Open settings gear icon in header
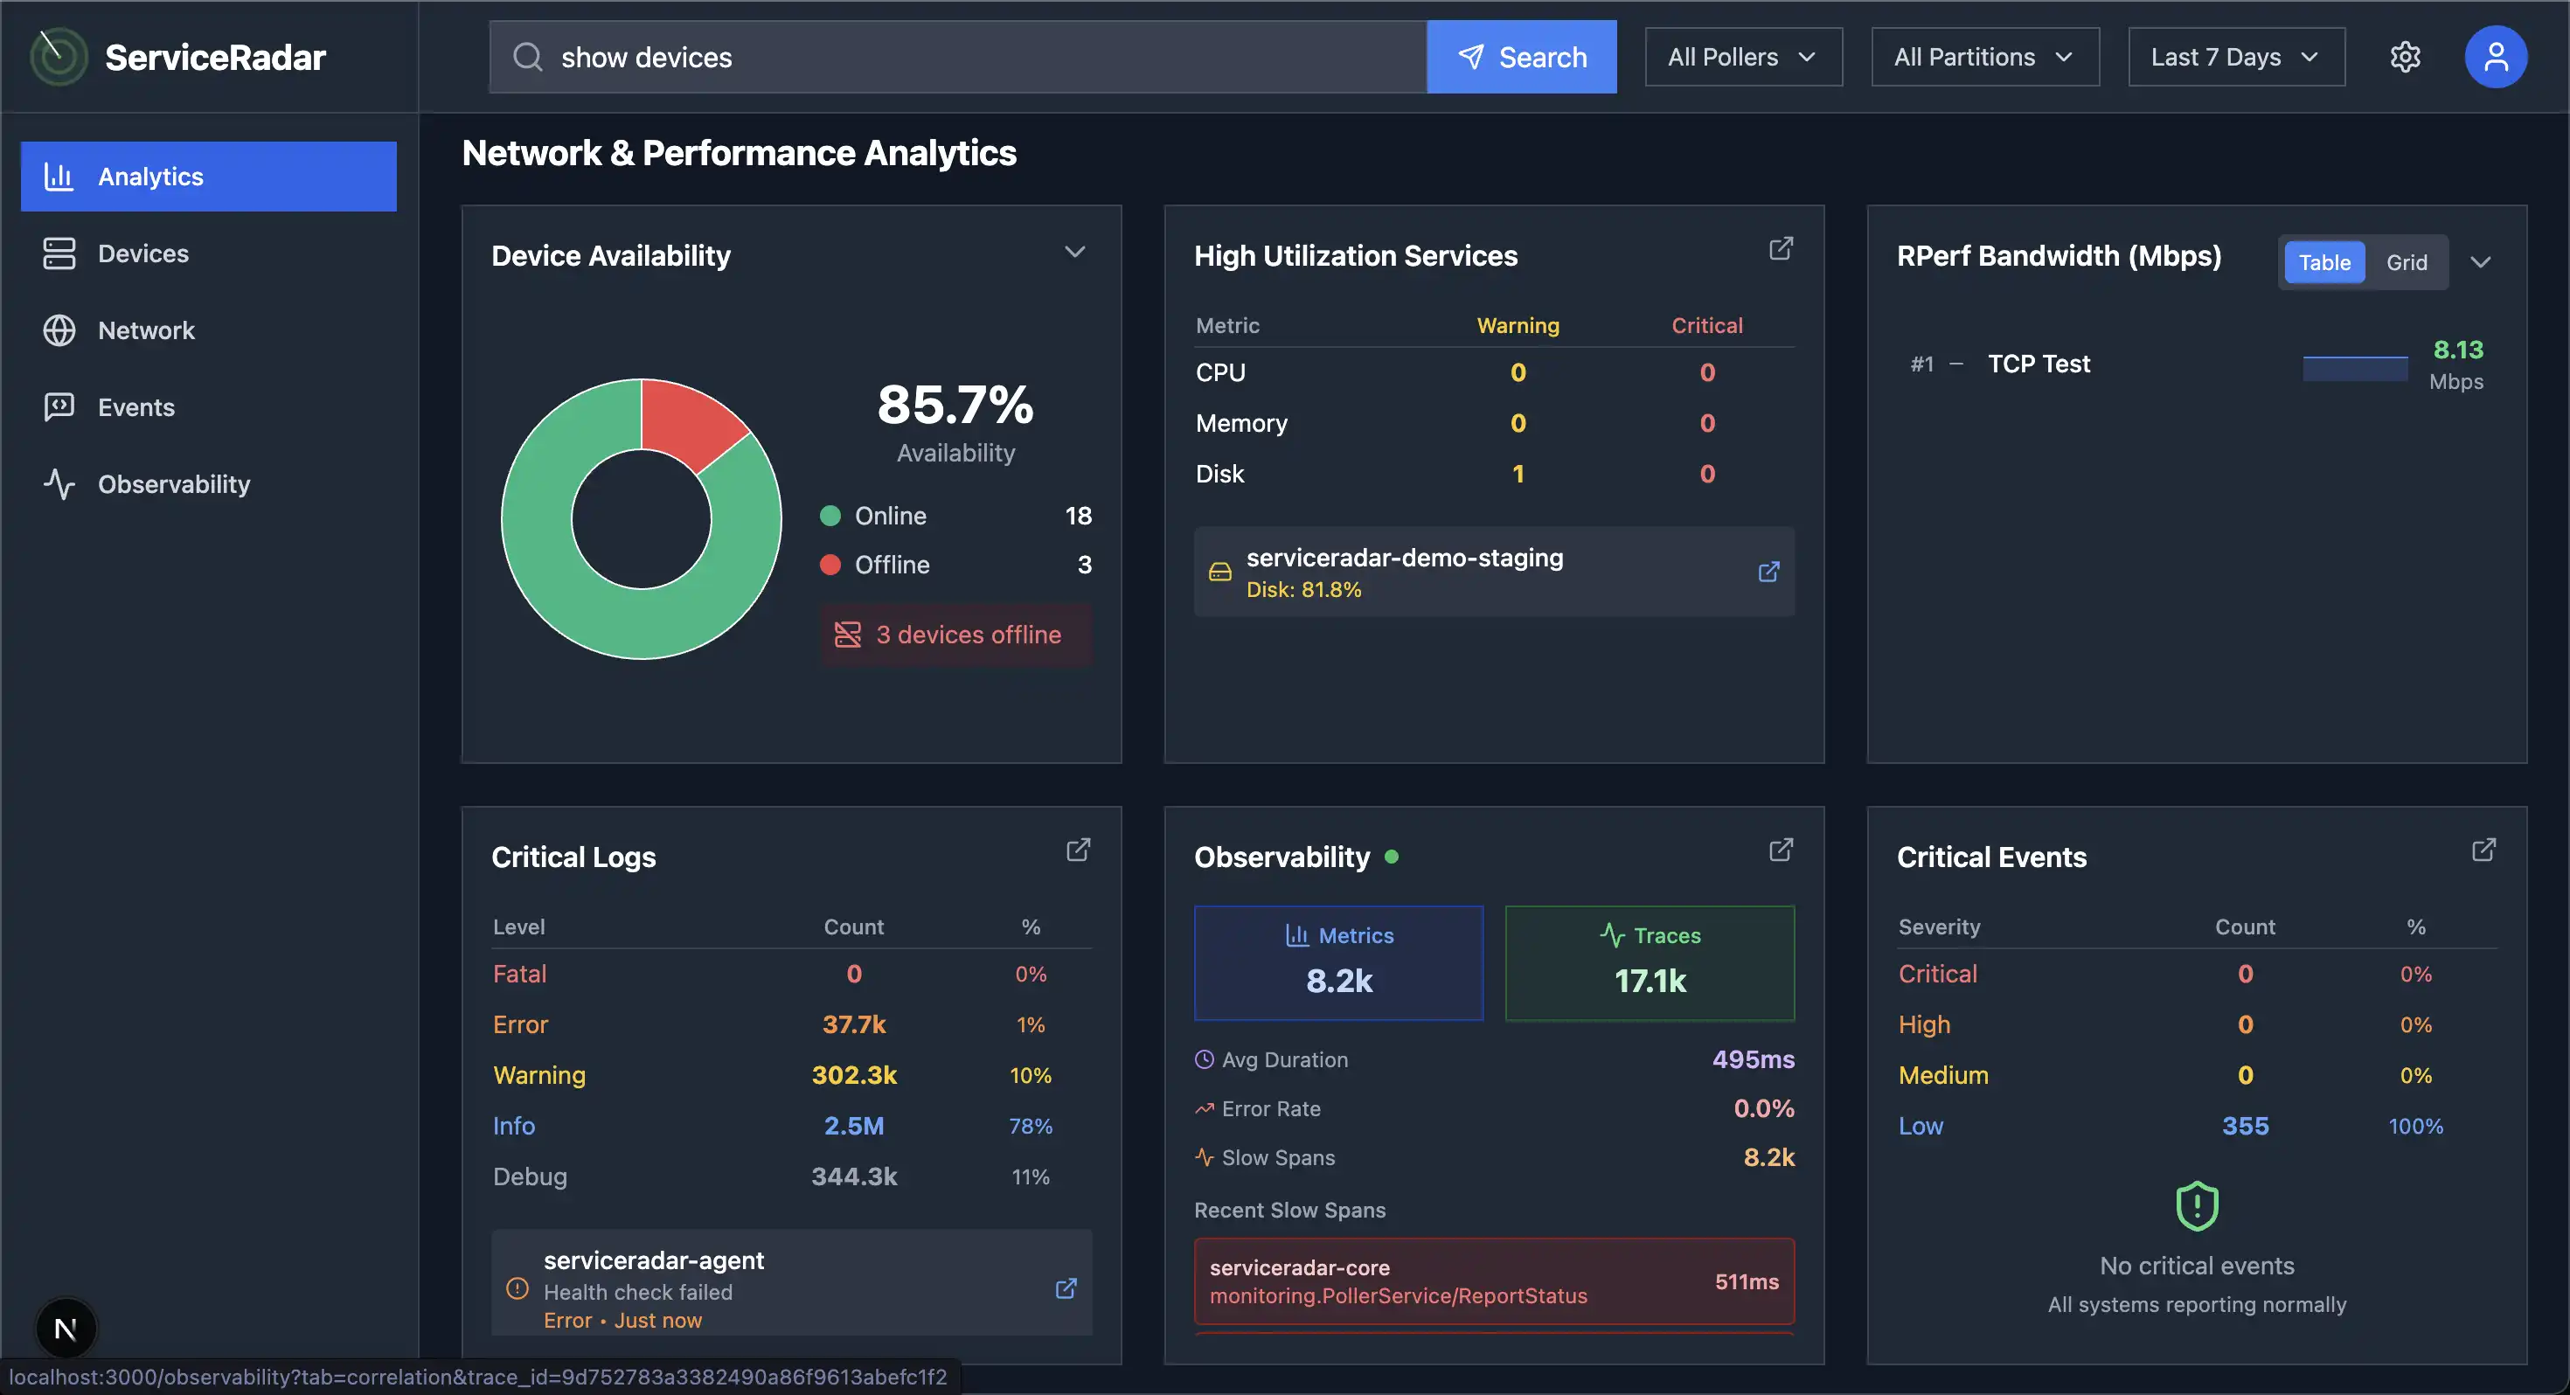 point(2405,57)
